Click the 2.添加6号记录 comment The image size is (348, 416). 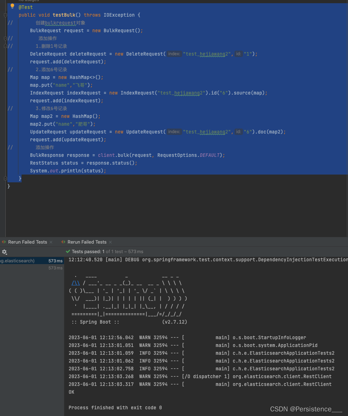click(51, 69)
